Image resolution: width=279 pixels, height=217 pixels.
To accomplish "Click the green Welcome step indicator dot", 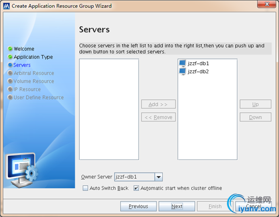I will click(10, 49).
